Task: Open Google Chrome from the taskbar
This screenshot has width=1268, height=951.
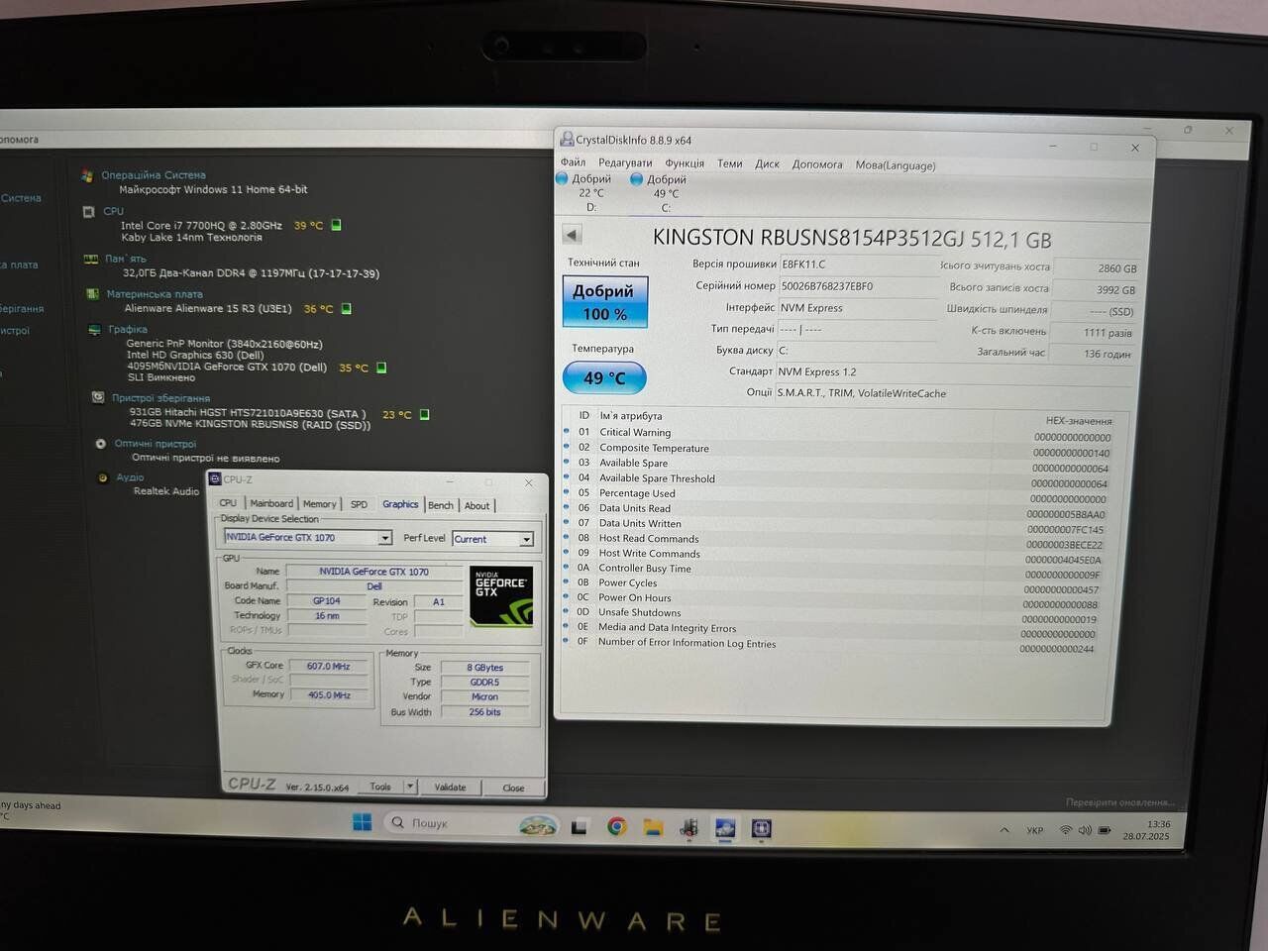Action: tap(616, 826)
